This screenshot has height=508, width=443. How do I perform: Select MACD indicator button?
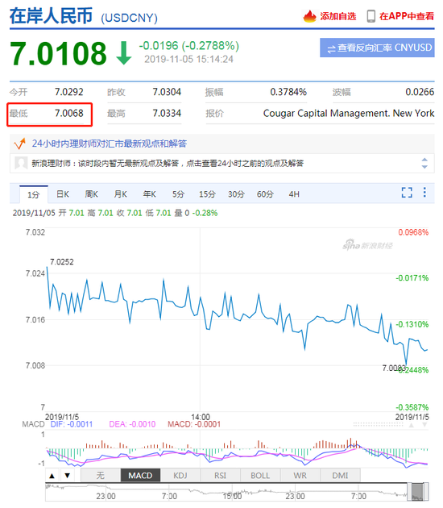[x=140, y=475]
